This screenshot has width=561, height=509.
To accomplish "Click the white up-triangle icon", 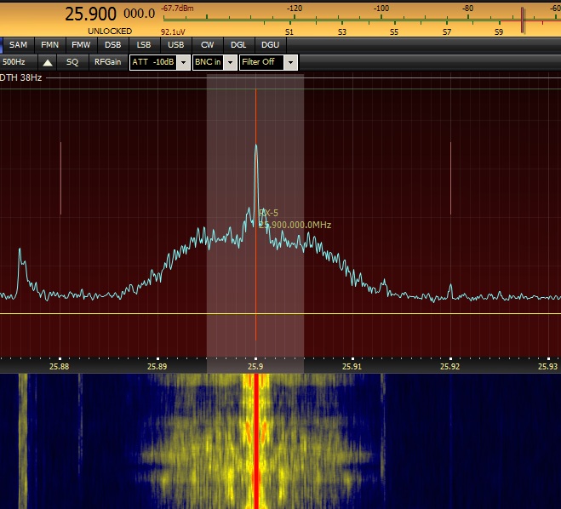I will [x=47, y=63].
